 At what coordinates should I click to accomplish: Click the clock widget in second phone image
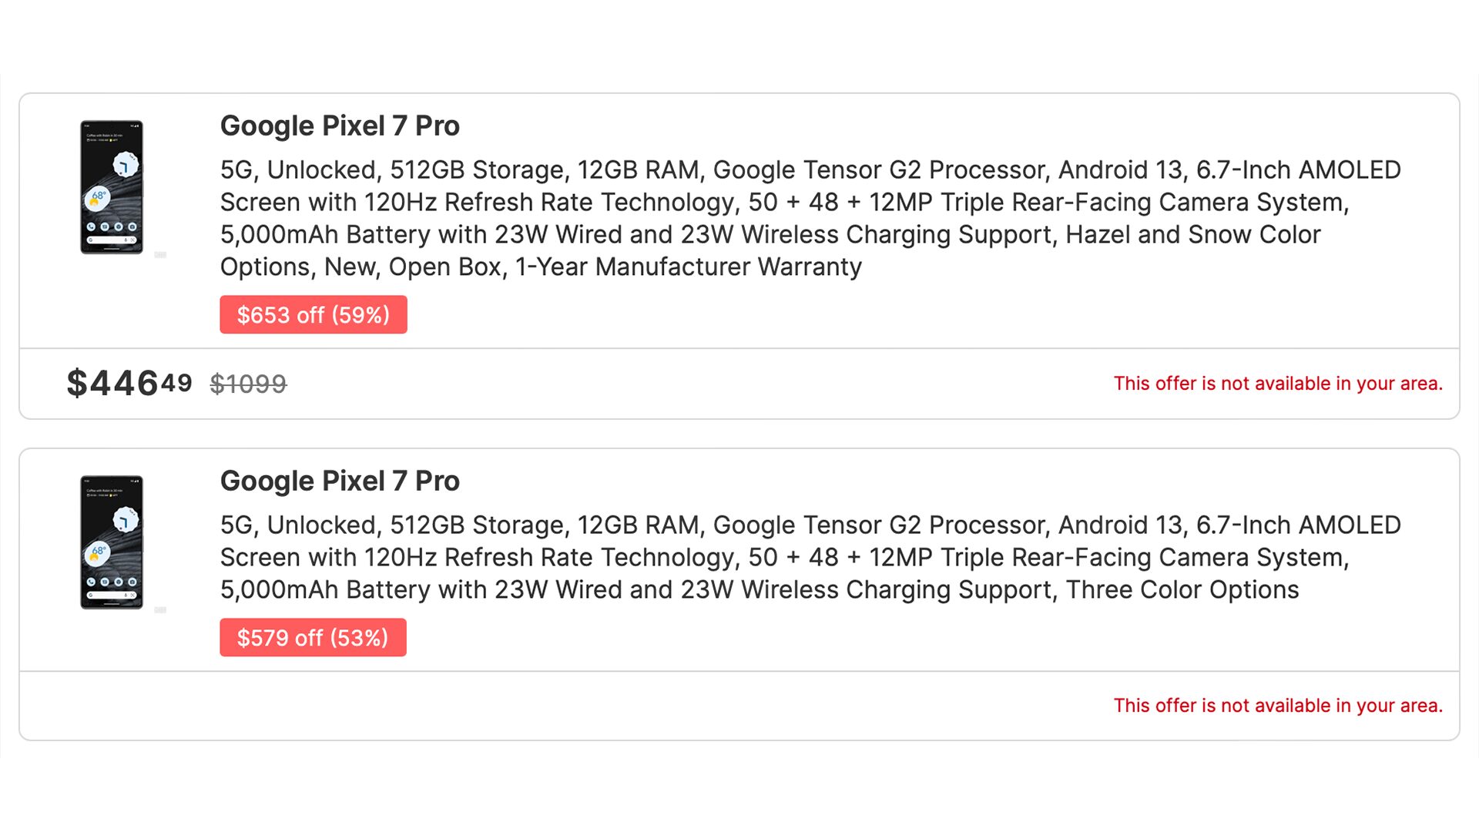[x=125, y=521]
